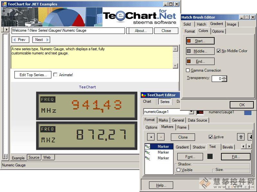Open the Image tab in Hatch Brush Editor
Screen dimensions: 257x192
232,24
